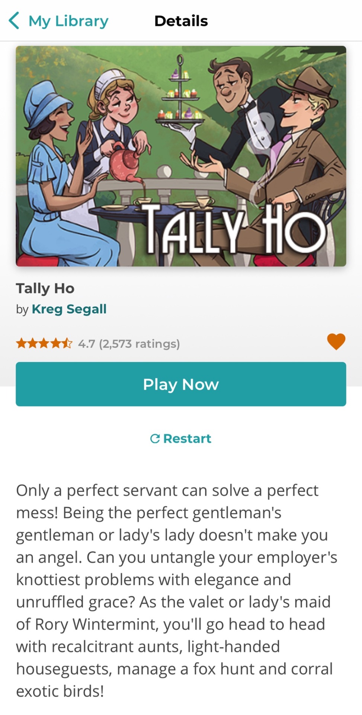Screen dimensions: 362x715
Task: Click the third rating star
Action: pos(44,343)
